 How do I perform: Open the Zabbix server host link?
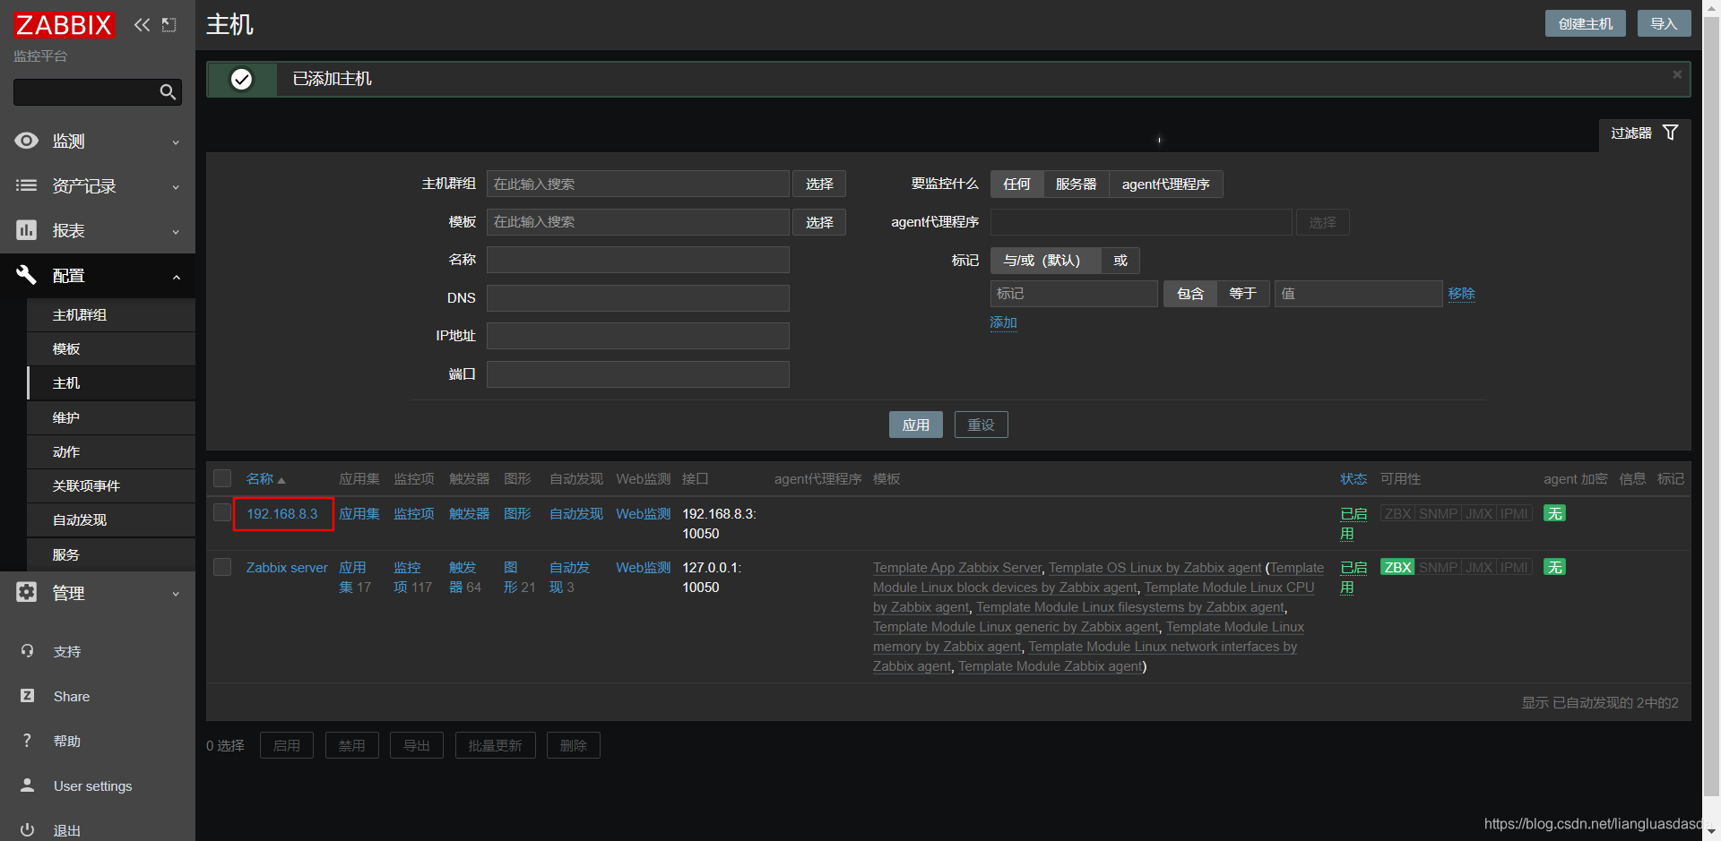[287, 567]
